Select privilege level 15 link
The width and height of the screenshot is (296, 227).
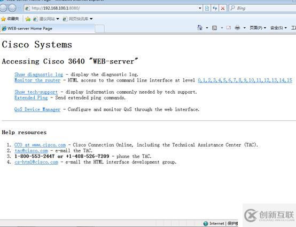(x=290, y=80)
